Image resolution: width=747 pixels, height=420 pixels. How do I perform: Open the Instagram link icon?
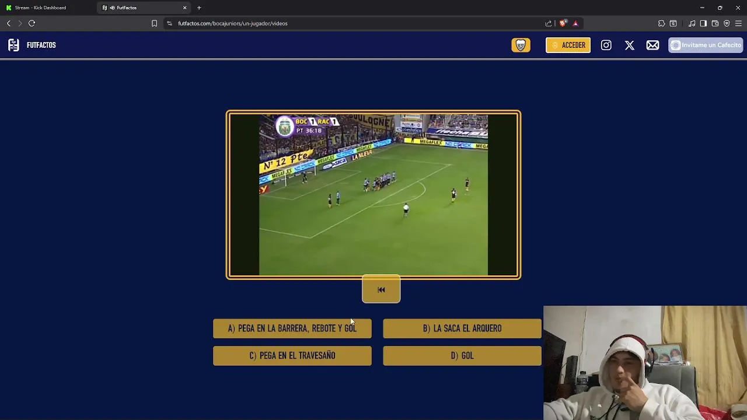(606, 45)
